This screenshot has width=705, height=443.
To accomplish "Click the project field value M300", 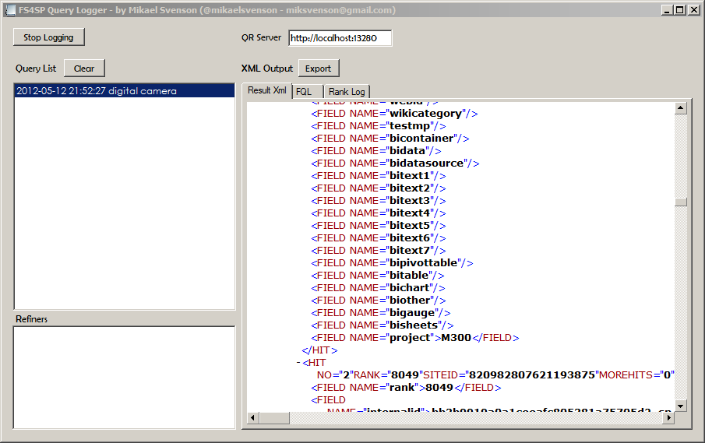I will pyautogui.click(x=456, y=338).
